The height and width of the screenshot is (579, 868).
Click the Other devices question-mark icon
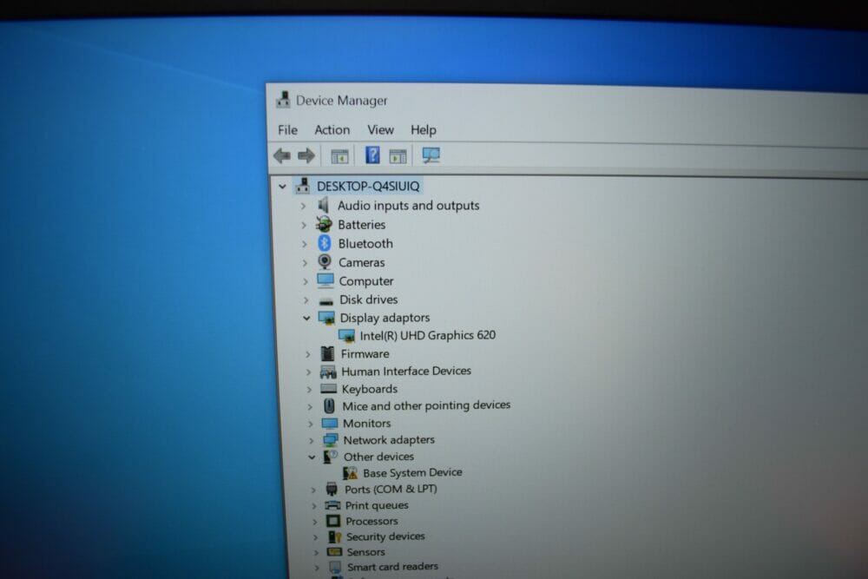(331, 457)
